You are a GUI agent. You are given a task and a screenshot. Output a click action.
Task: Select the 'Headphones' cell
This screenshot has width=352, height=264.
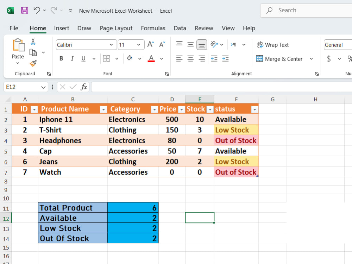click(x=73, y=140)
